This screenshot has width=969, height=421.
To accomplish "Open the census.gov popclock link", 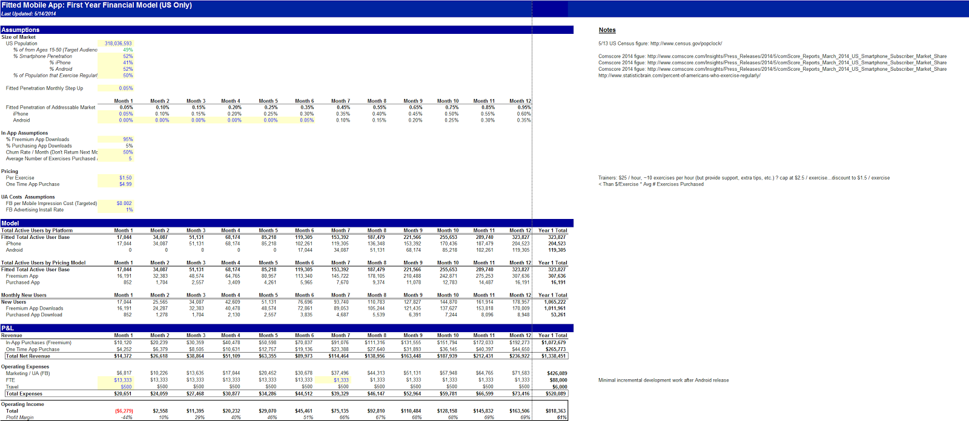I will 686,44.
